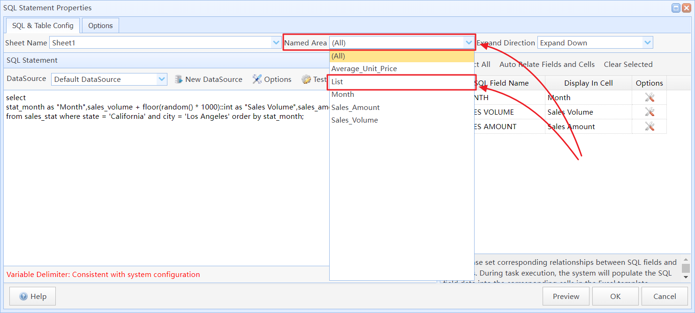The width and height of the screenshot is (695, 313).
Task: Click the New DataSource database icon
Action: point(178,79)
